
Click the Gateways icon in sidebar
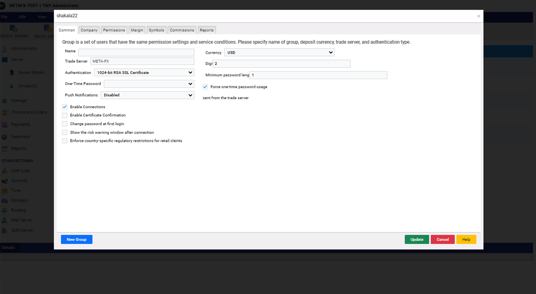(5, 137)
